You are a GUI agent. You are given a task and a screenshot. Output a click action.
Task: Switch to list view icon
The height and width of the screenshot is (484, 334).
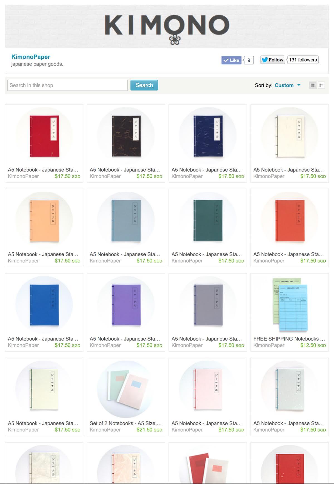[321, 85]
